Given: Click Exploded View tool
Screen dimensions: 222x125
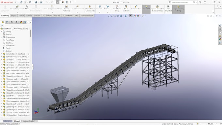Looking at the screenshot, I should point(136,8).
